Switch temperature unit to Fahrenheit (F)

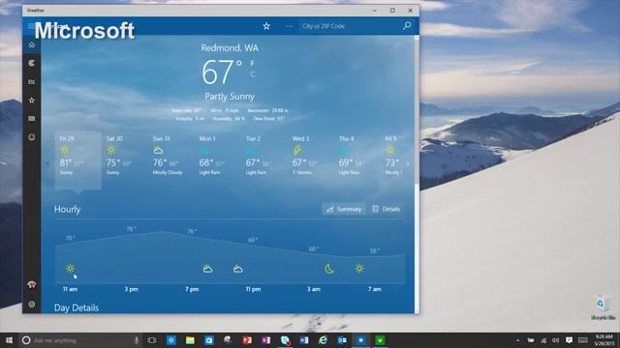pos(252,64)
